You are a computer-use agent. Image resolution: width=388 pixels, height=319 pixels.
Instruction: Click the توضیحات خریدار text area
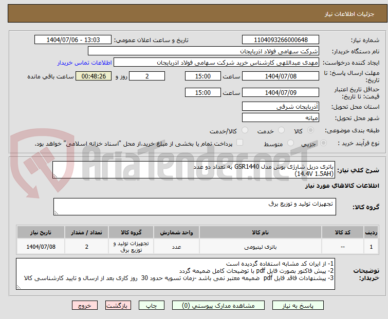[x=175, y=274]
